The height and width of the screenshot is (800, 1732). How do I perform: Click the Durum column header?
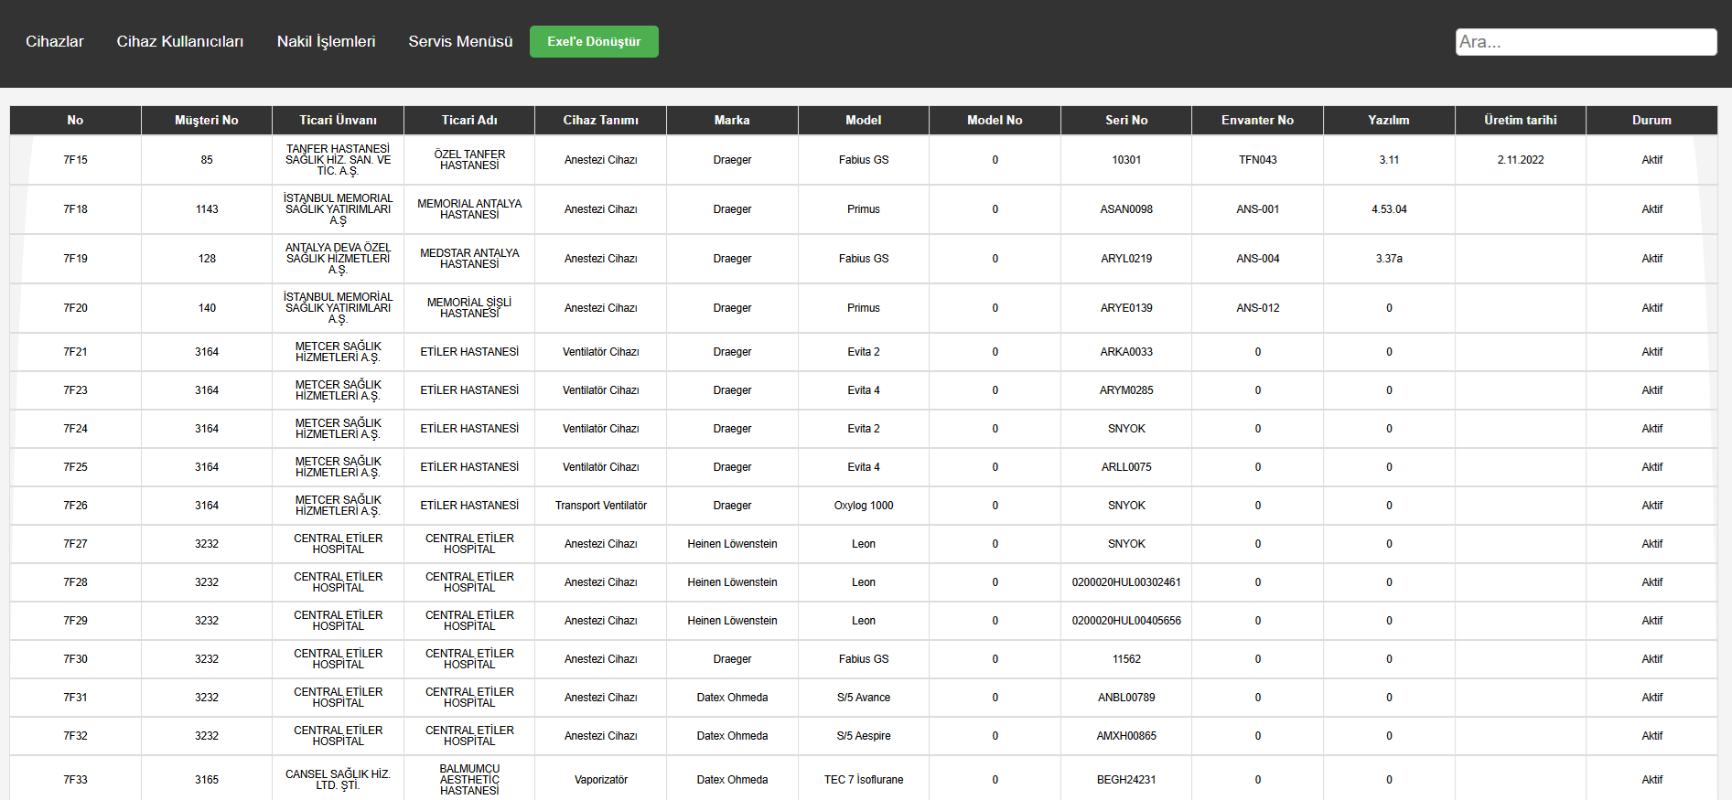[1651, 120]
